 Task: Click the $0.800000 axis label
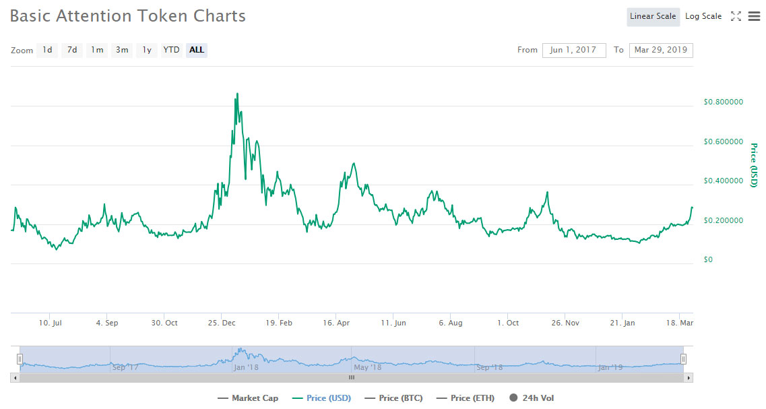tap(723, 102)
